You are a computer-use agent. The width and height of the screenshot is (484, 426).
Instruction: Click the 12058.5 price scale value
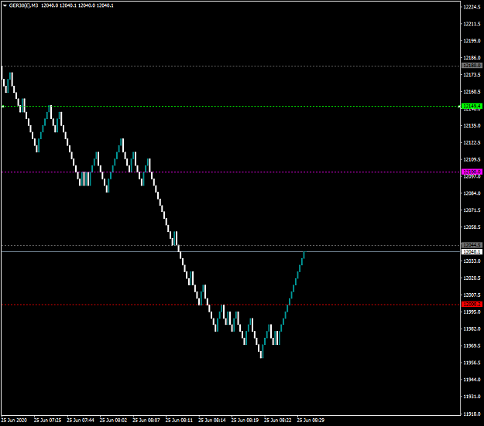(x=472, y=227)
